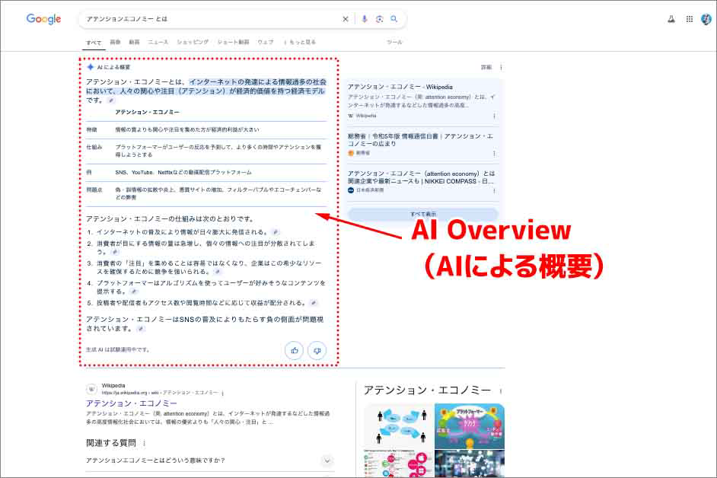This screenshot has width=717, height=478.
Task: Expand the question アテンションエコノミーとはどういう意味ですか
Action: [327, 460]
